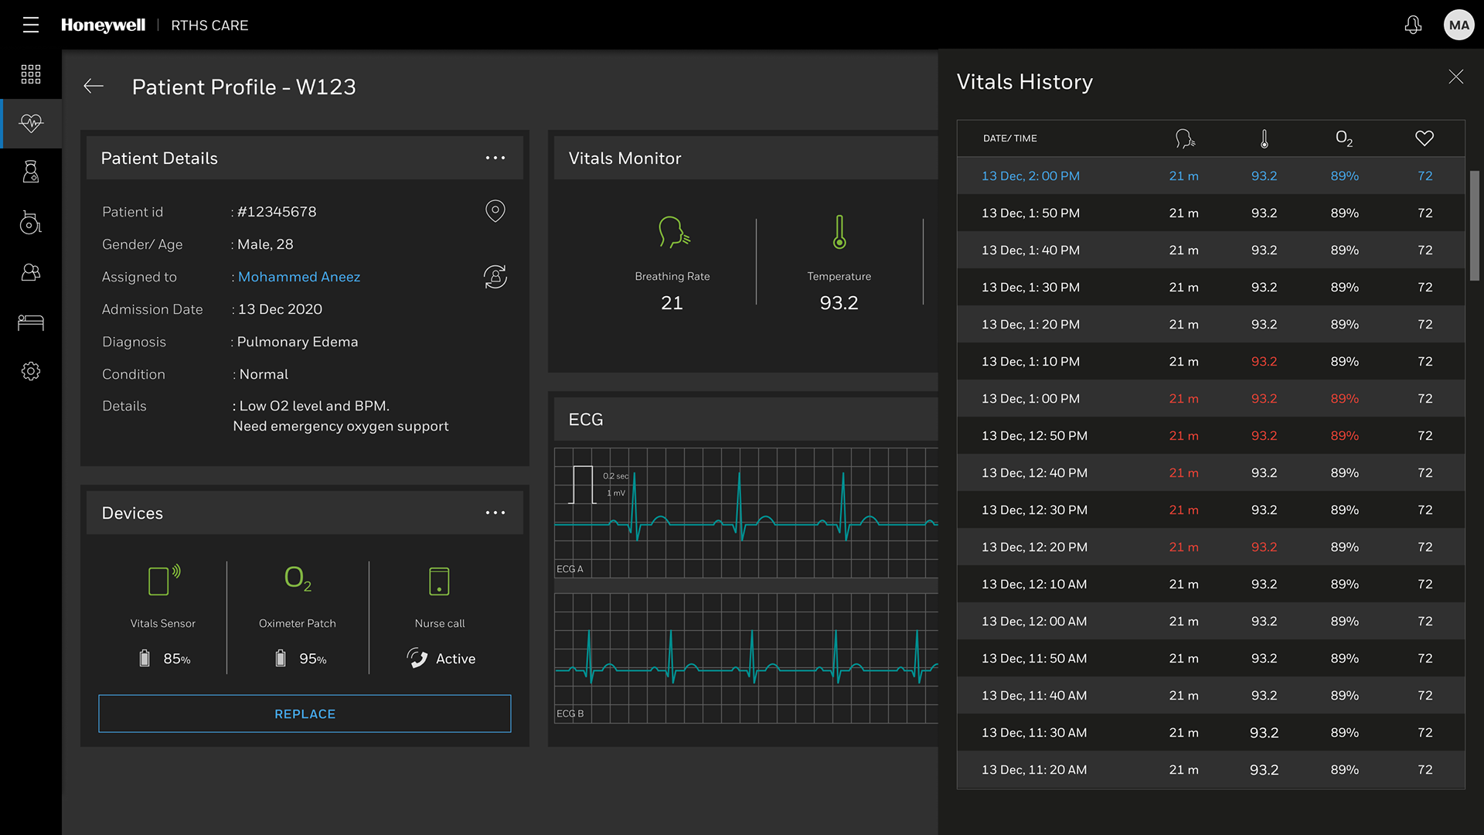This screenshot has height=835, width=1484.
Task: Open the Mohammed Aneez link
Action: coord(299,277)
